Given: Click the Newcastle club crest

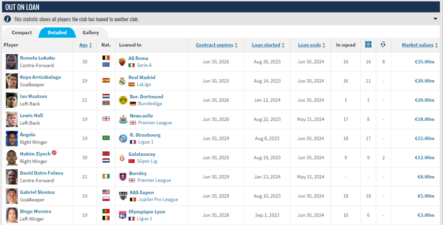Looking at the screenshot, I should click(x=123, y=119).
